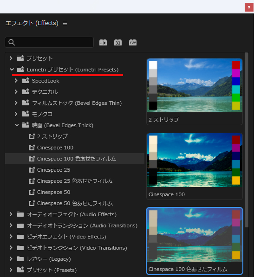Screen dimensions: 254x277
Task: Click Cinespace 100 caption under thumbnail
Action: (167, 194)
